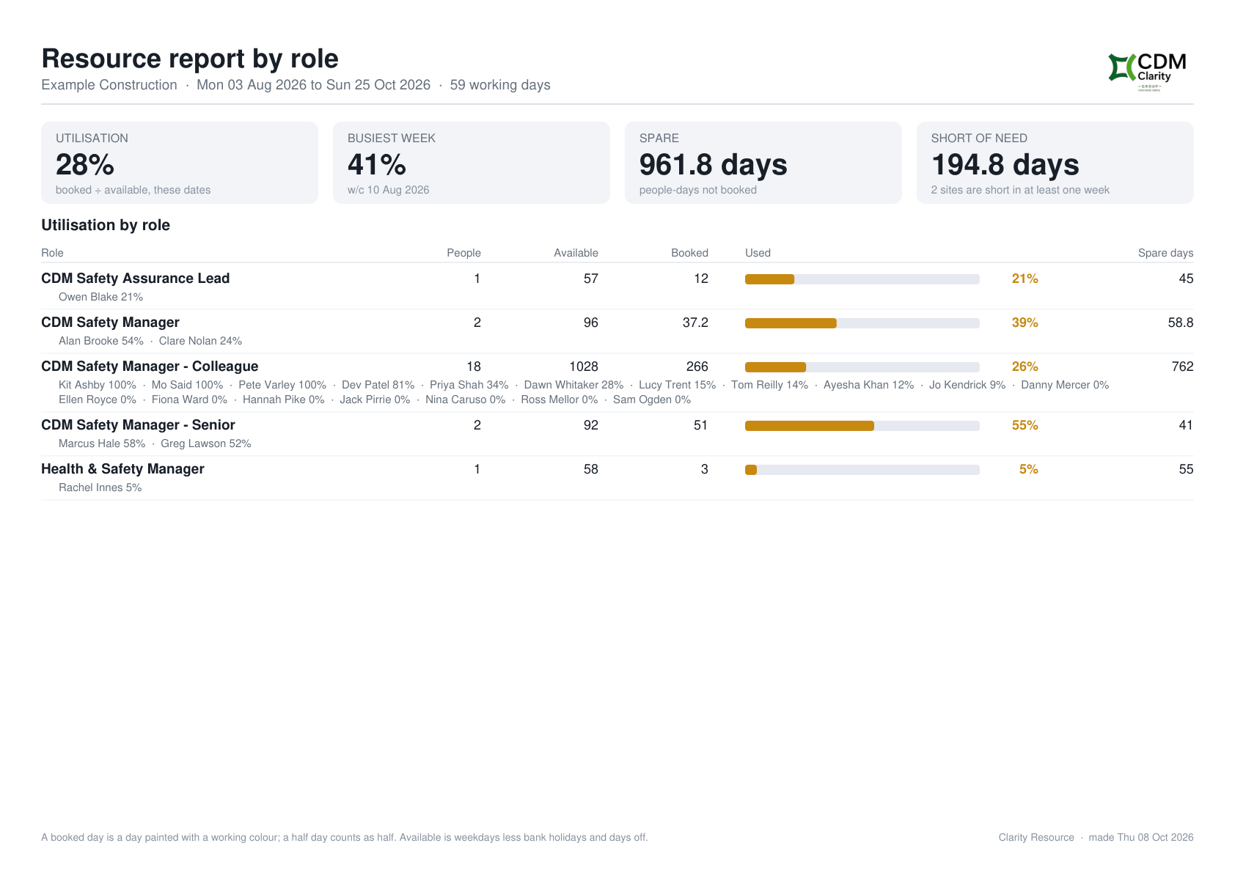This screenshot has height=873, width=1235.
Task: Click the 'Booked' column header
Action: point(689,253)
